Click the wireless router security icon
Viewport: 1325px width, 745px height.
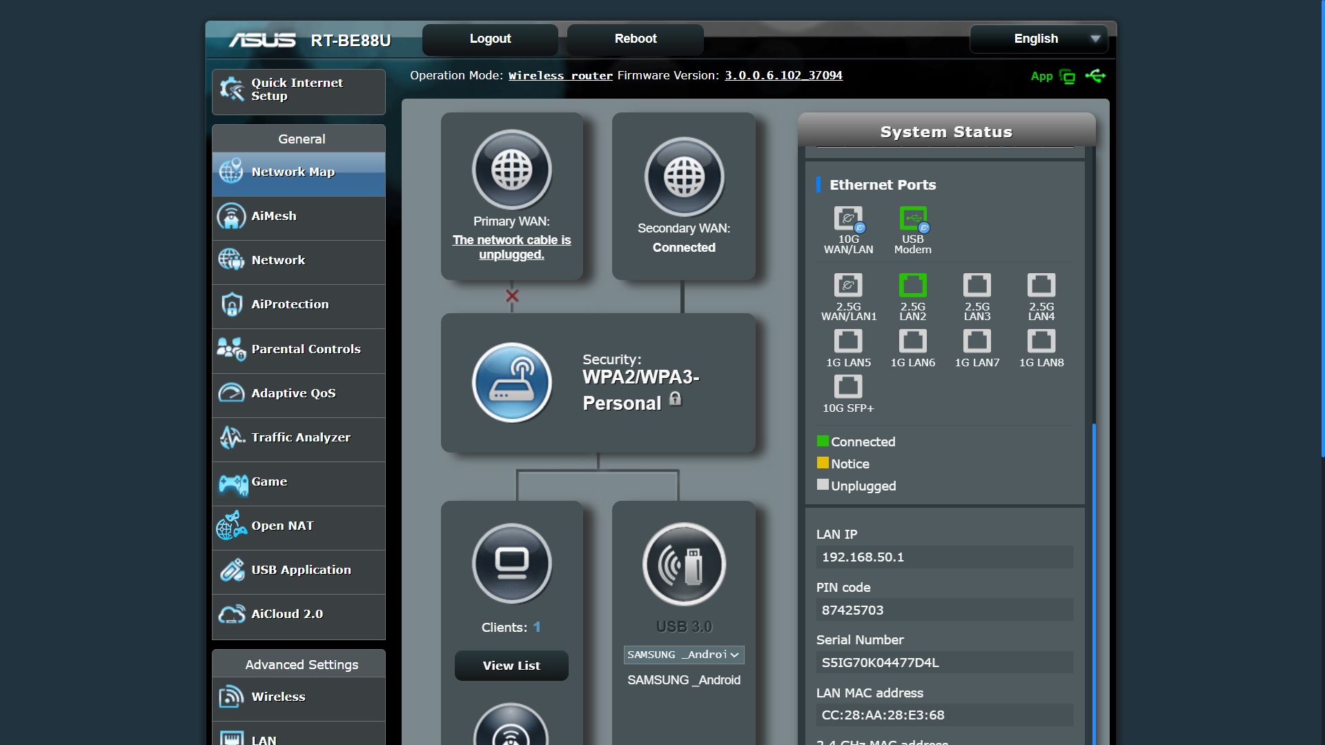tap(511, 383)
